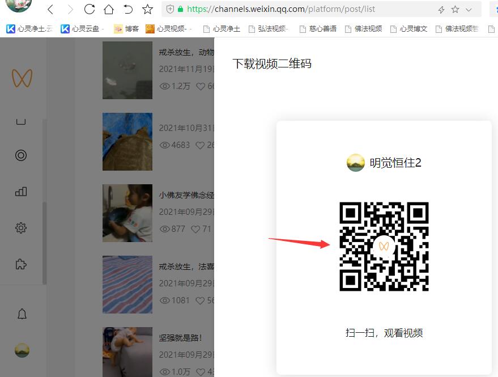Click the security shield icon in the address bar
This screenshot has width=498, height=377.
coord(170,9)
